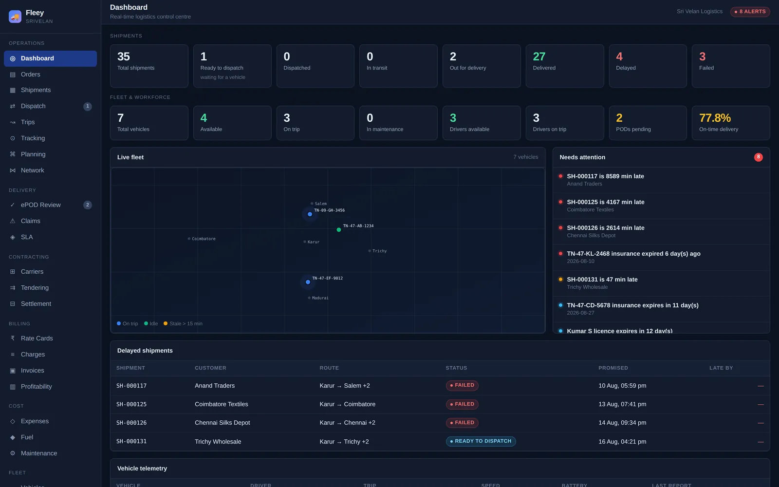Click FAILED badge for SH-000117
Image resolution: width=779 pixels, height=487 pixels.
coord(462,385)
